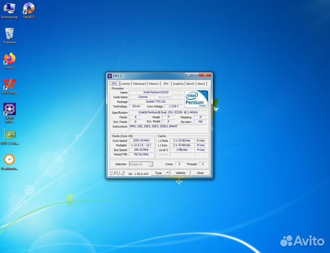Viewport: 330px width, 253px height.
Task: Click the Cores value 2
Action: [179, 164]
